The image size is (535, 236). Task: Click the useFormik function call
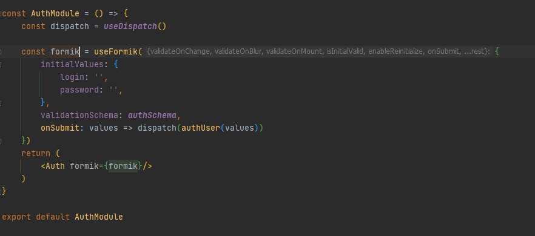[115, 52]
